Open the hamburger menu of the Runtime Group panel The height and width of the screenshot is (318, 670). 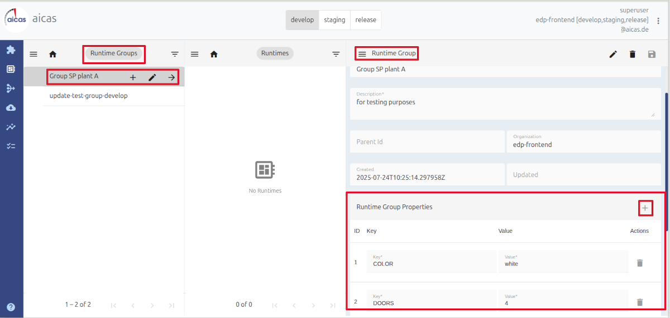tap(362, 53)
